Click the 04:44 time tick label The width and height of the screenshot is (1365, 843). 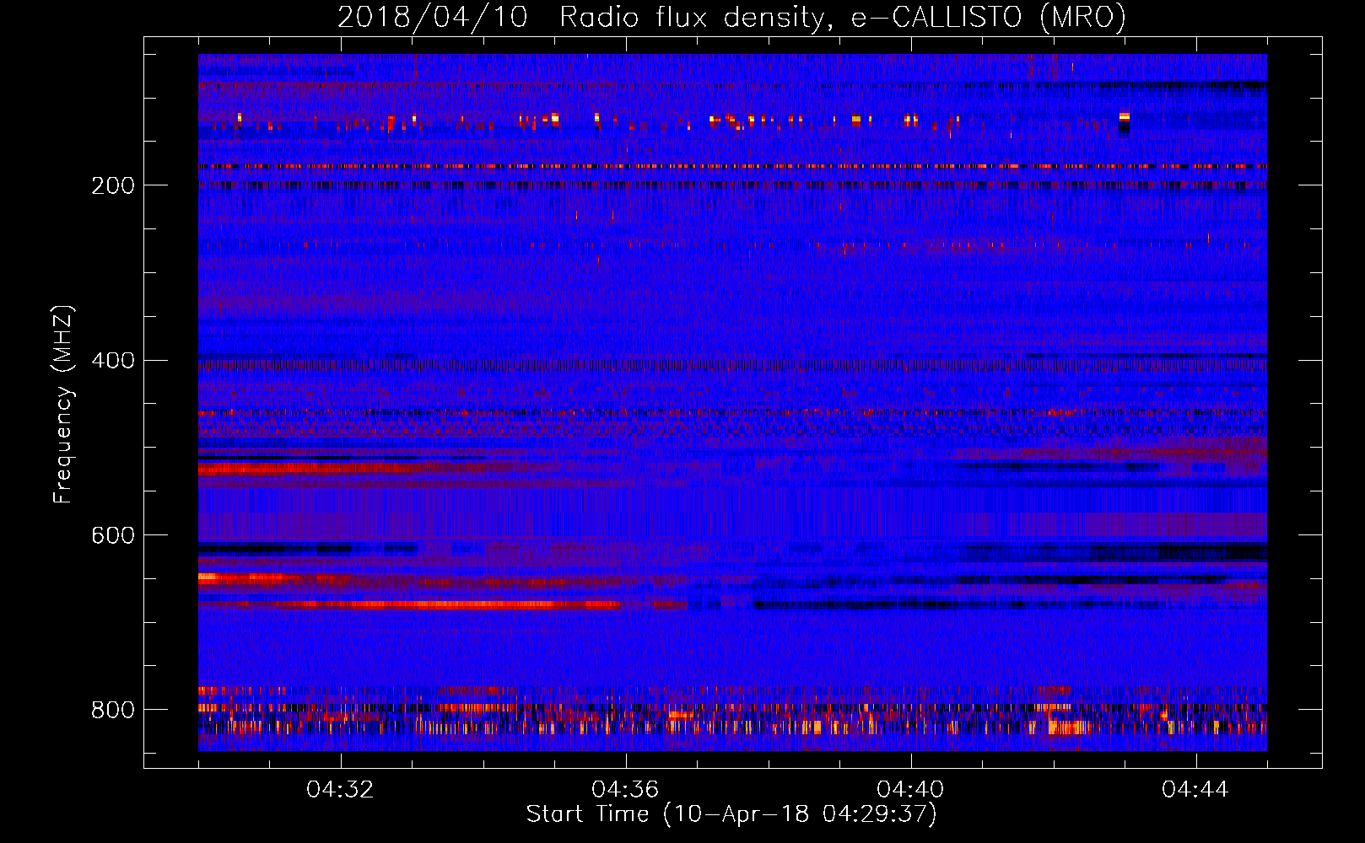point(1195,790)
